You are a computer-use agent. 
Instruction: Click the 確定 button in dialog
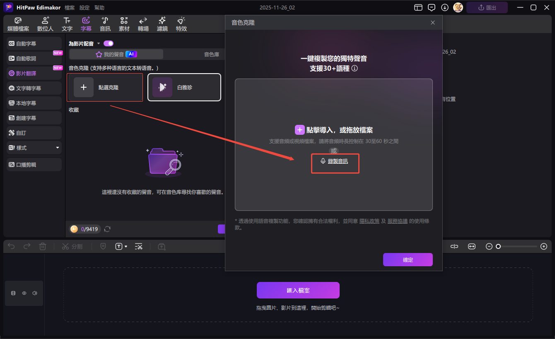(x=408, y=260)
